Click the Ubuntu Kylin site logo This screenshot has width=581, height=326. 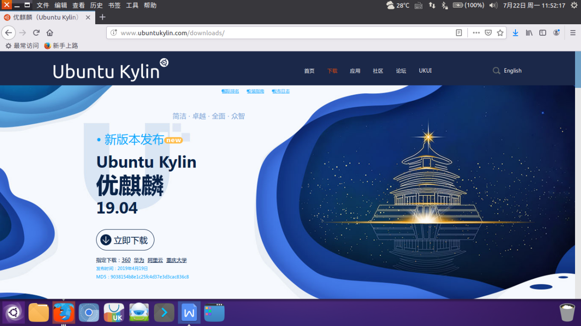pos(110,70)
